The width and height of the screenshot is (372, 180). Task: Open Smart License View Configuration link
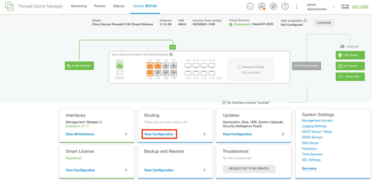click(80, 170)
